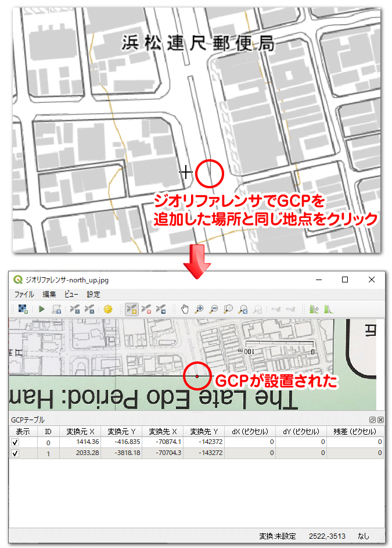
Task: Click the Save GCP Points As icon
Action: tap(89, 309)
